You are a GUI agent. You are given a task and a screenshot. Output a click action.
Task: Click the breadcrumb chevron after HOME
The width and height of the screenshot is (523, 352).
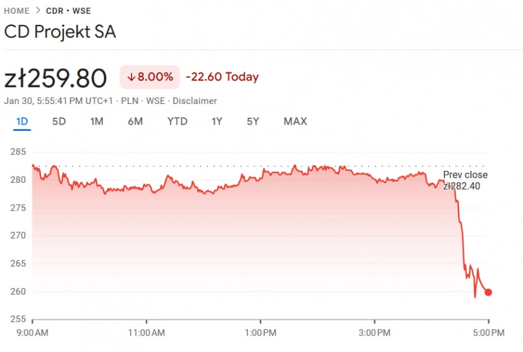38,11
